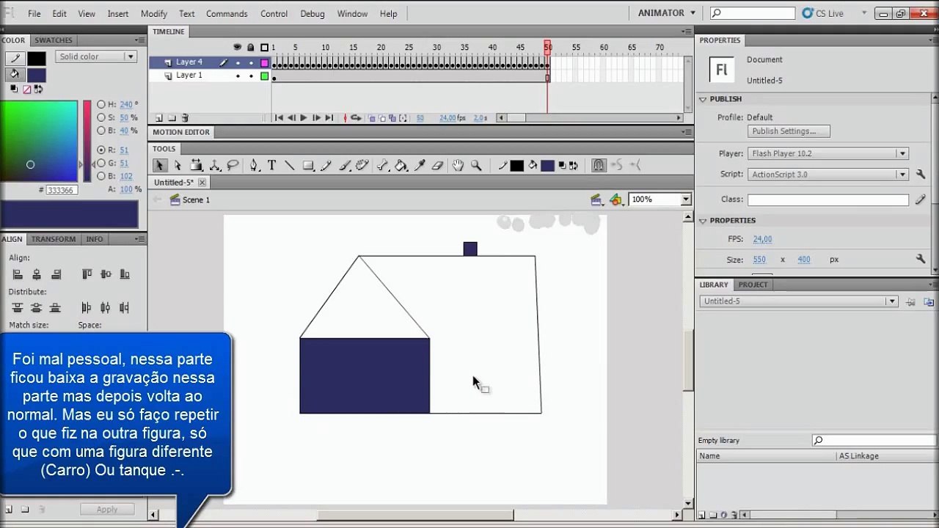This screenshot has height=528, width=939.
Task: Select the Hand tool
Action: pyautogui.click(x=458, y=166)
